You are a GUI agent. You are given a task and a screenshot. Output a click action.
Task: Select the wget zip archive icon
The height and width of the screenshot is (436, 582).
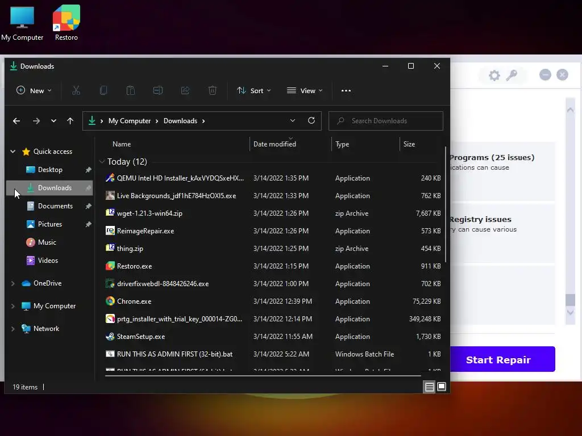[110, 213]
